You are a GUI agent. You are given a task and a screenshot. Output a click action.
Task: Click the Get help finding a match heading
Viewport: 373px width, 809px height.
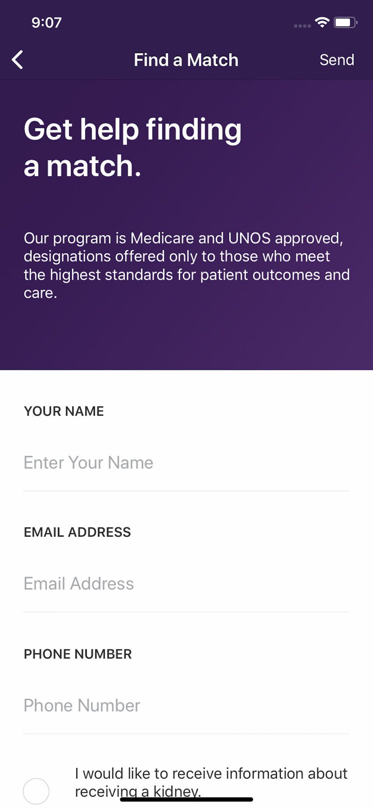[x=132, y=148]
